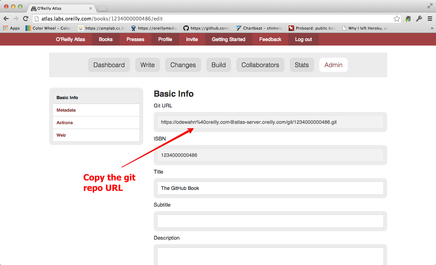Switch to the Collaborators tab
Viewport: 436px width, 265px height.
click(260, 65)
